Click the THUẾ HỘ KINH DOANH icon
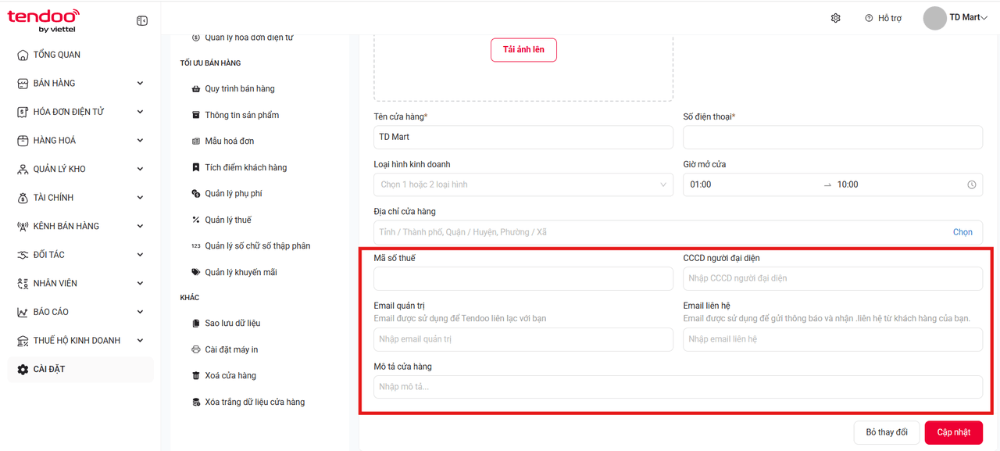This screenshot has height=451, width=1000. [x=23, y=341]
